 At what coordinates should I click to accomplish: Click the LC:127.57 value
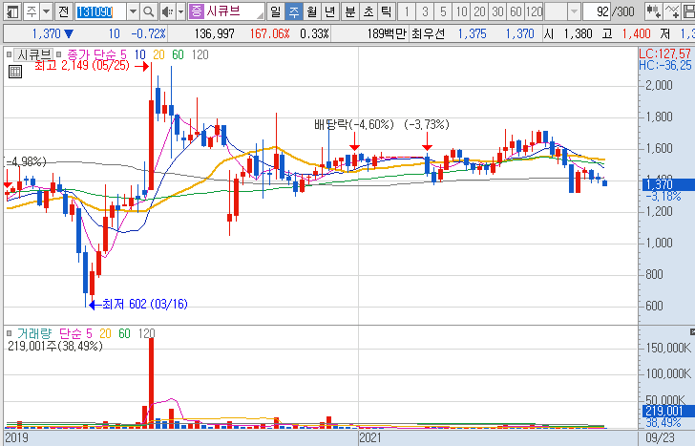click(x=664, y=54)
